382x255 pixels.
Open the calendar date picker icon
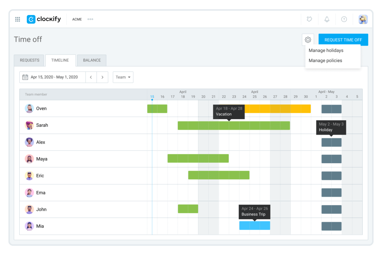coord(25,77)
